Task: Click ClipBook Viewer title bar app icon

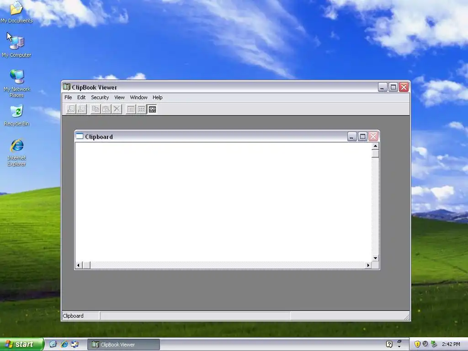Action: (x=67, y=87)
